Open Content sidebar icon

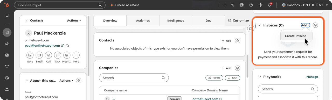[7, 55]
